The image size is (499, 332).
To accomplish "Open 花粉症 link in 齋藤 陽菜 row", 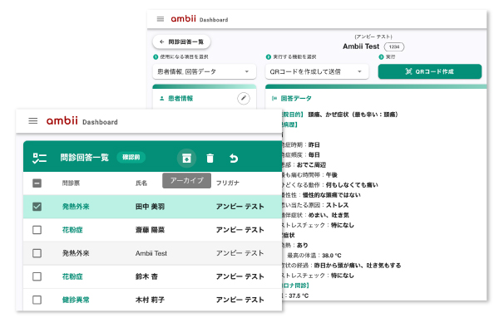I will (x=72, y=230).
